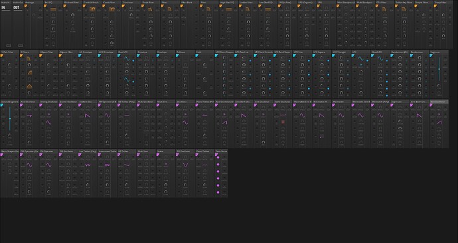Select the highlighted Raw Oscillator header
458x243 pixels.
click(439, 102)
